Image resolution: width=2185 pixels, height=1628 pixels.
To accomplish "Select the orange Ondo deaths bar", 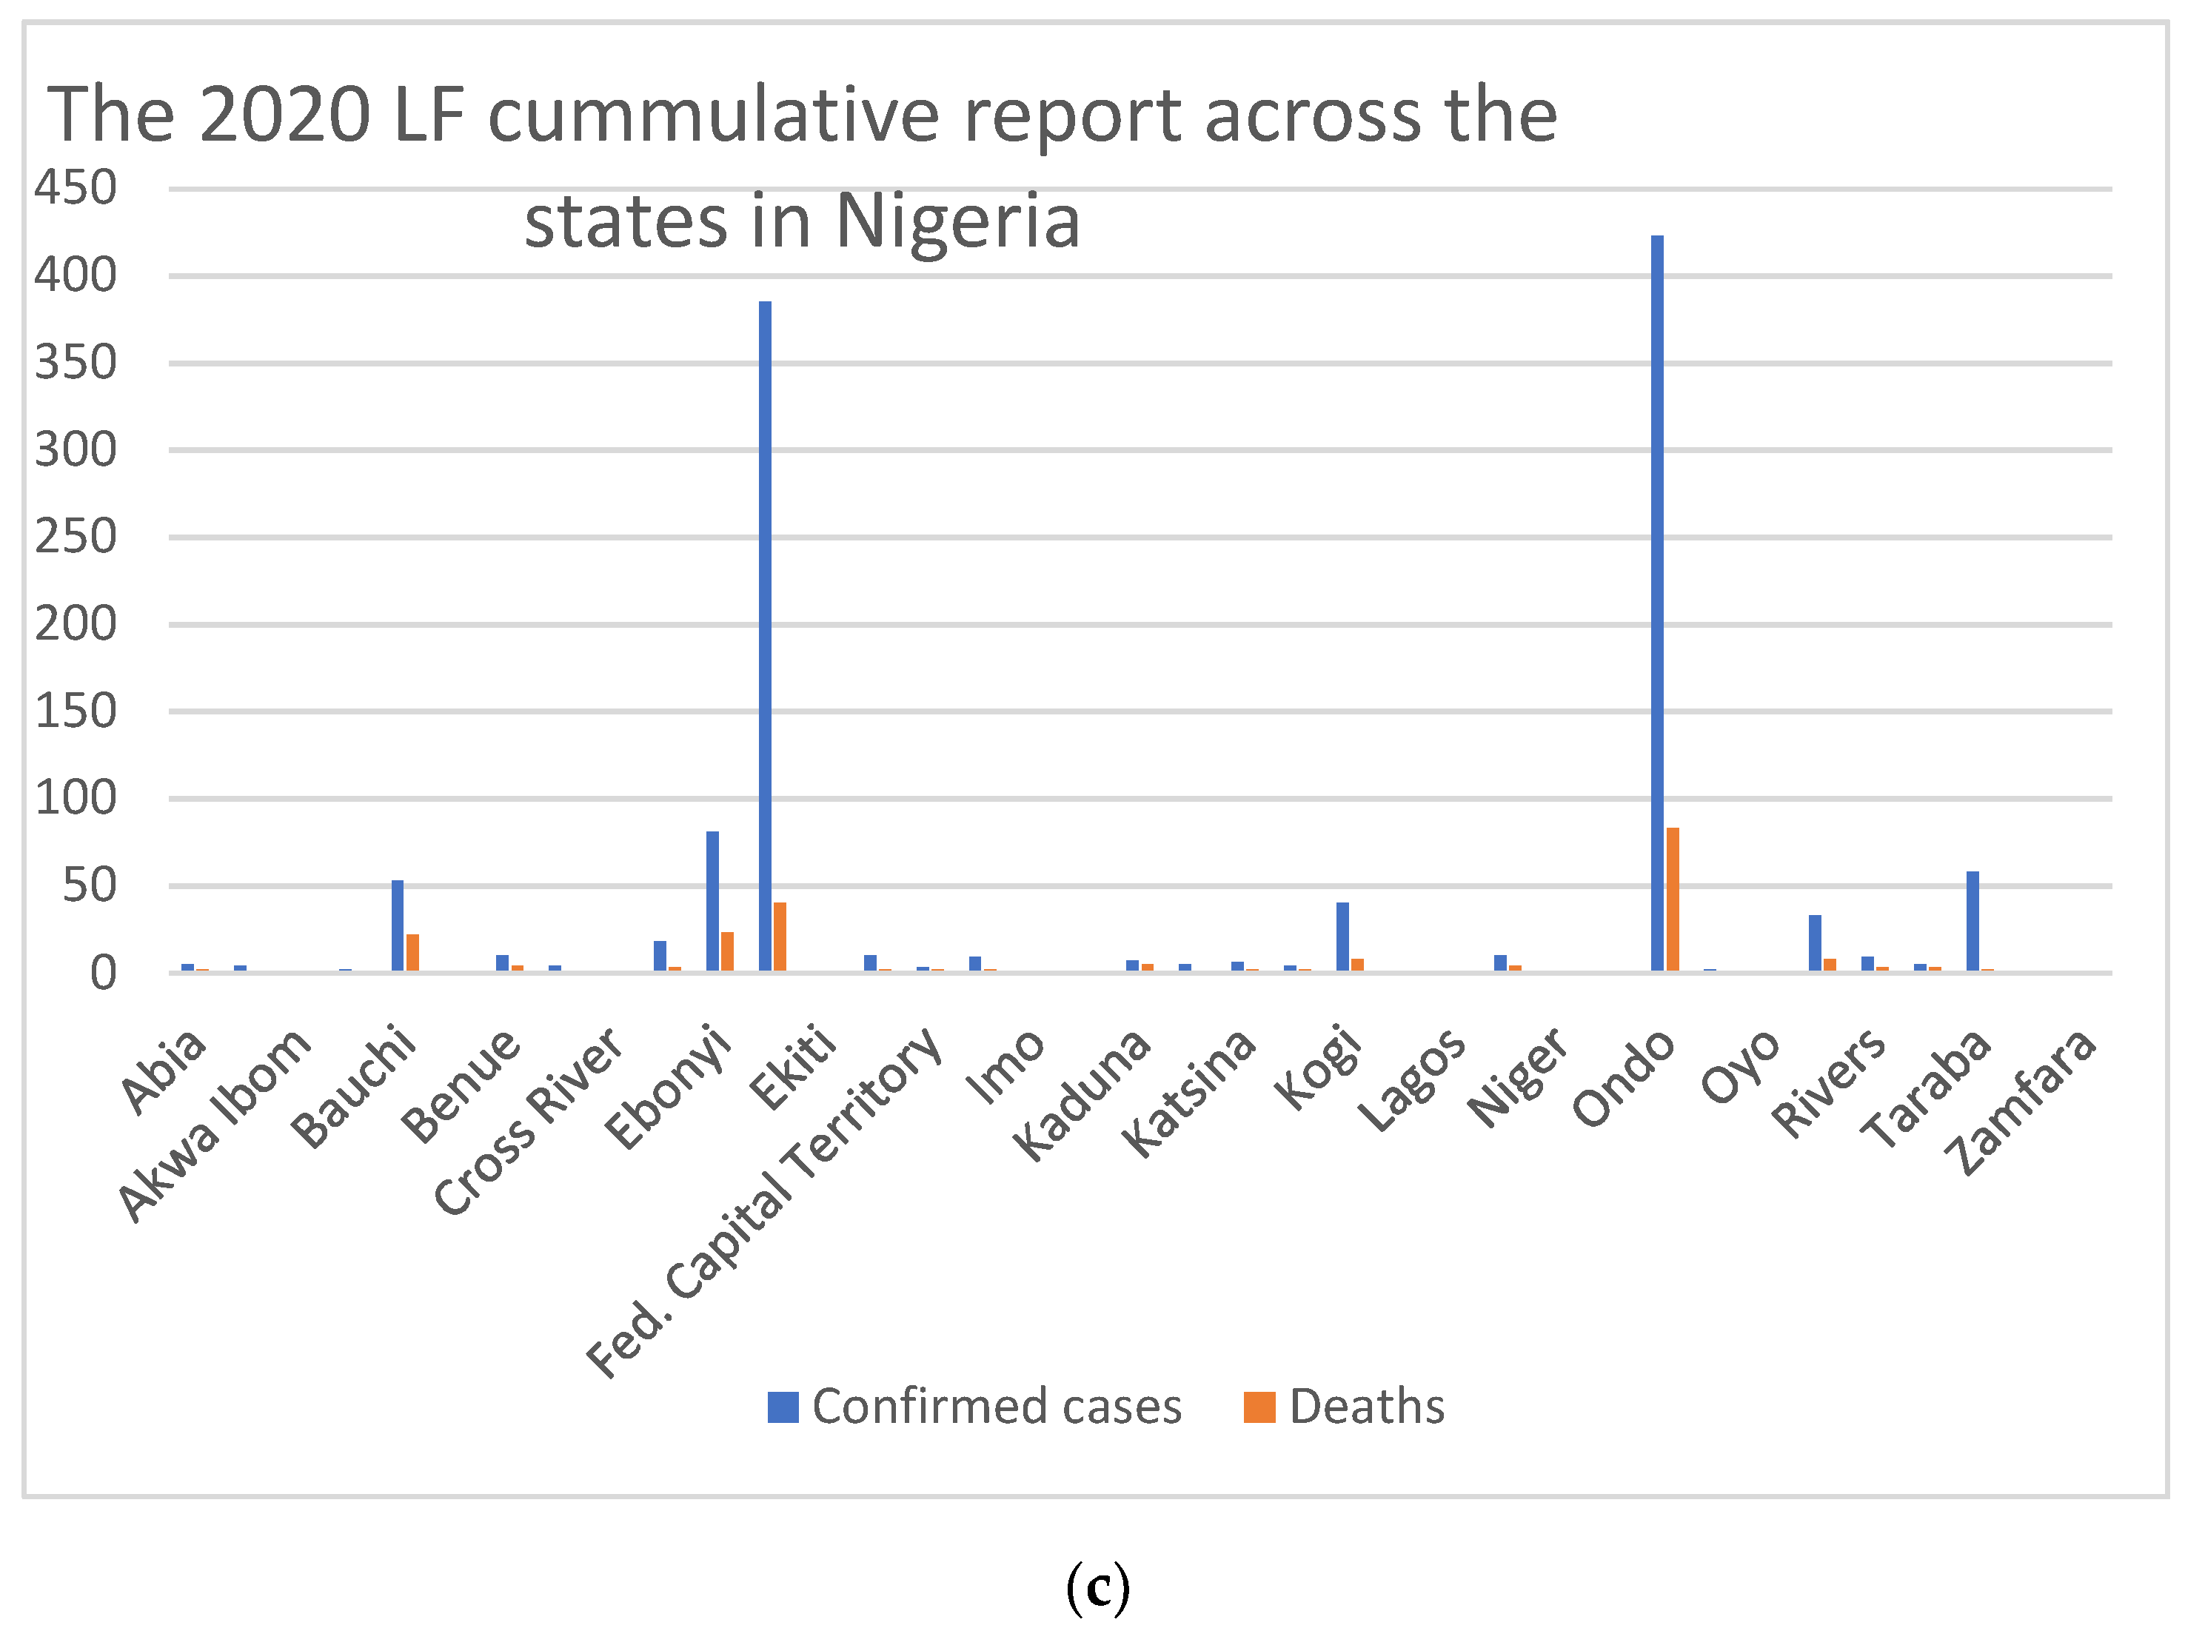I will (1673, 900).
